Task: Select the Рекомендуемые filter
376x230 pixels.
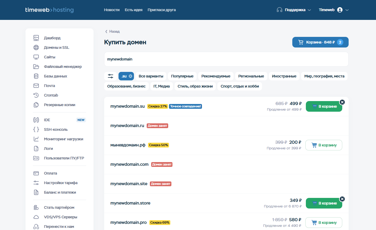Action: pos(216,76)
